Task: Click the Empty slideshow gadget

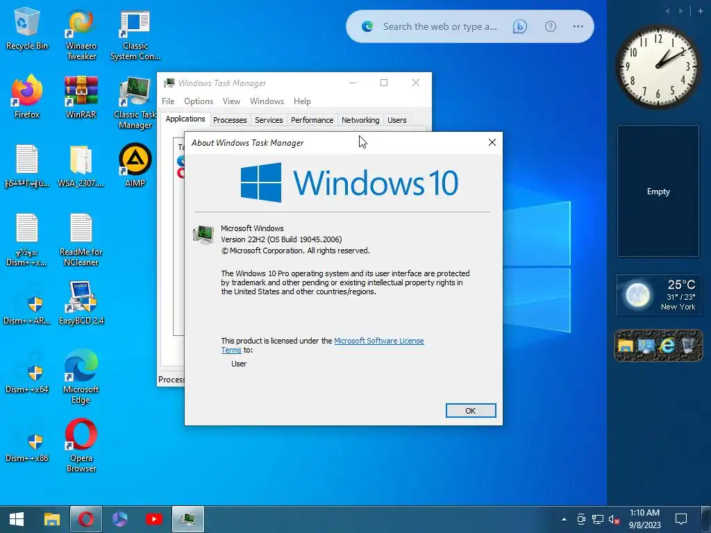Action: point(658,191)
